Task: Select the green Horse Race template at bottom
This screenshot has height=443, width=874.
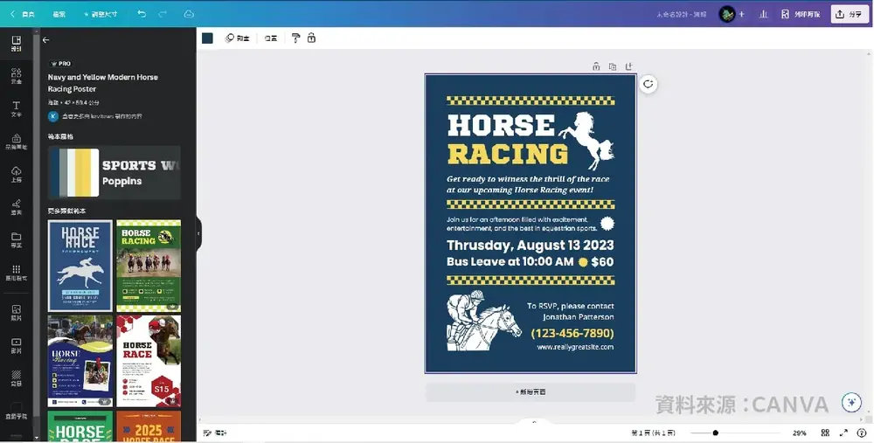Action: click(80, 426)
